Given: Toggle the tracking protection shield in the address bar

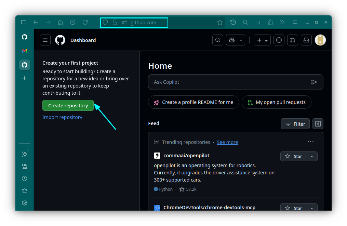Looking at the screenshot, I should click(x=105, y=23).
